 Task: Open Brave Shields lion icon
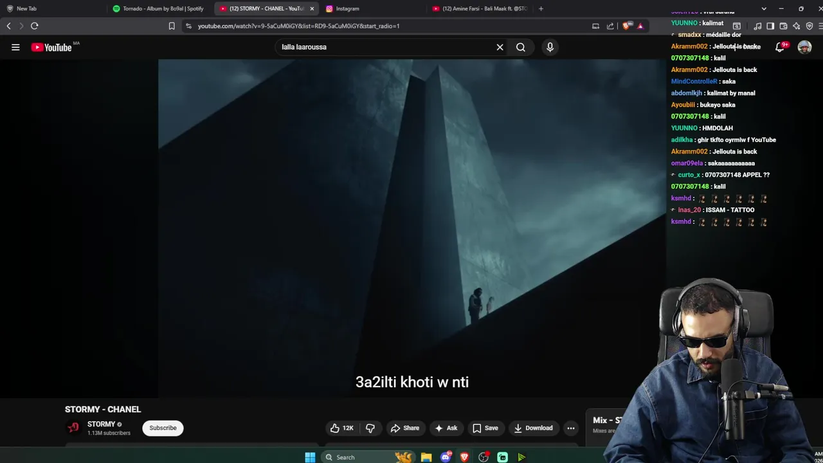[627, 26]
